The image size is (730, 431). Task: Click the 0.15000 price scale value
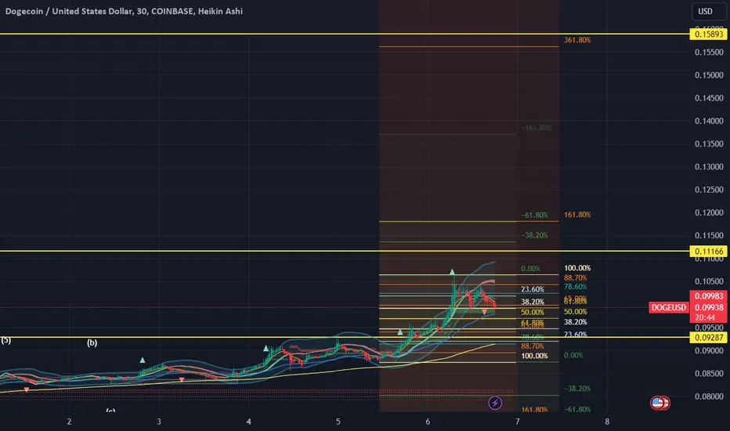click(x=709, y=75)
